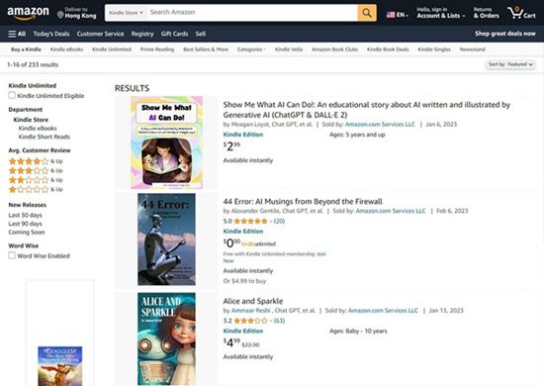Select Last 30 days new releases

click(25, 215)
